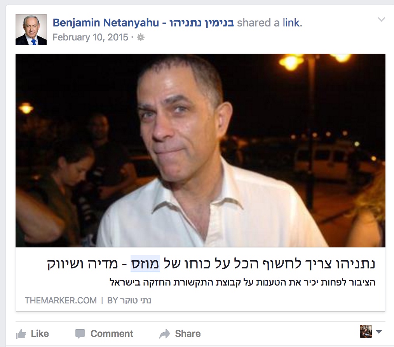Click the small commenting-as profile avatar
The width and height of the screenshot is (394, 347).
[x=366, y=331]
